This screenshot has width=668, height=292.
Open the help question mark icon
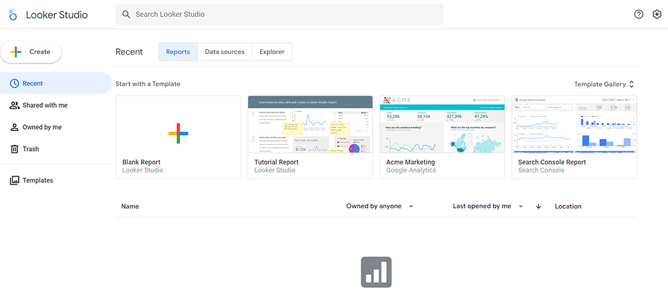(x=639, y=14)
